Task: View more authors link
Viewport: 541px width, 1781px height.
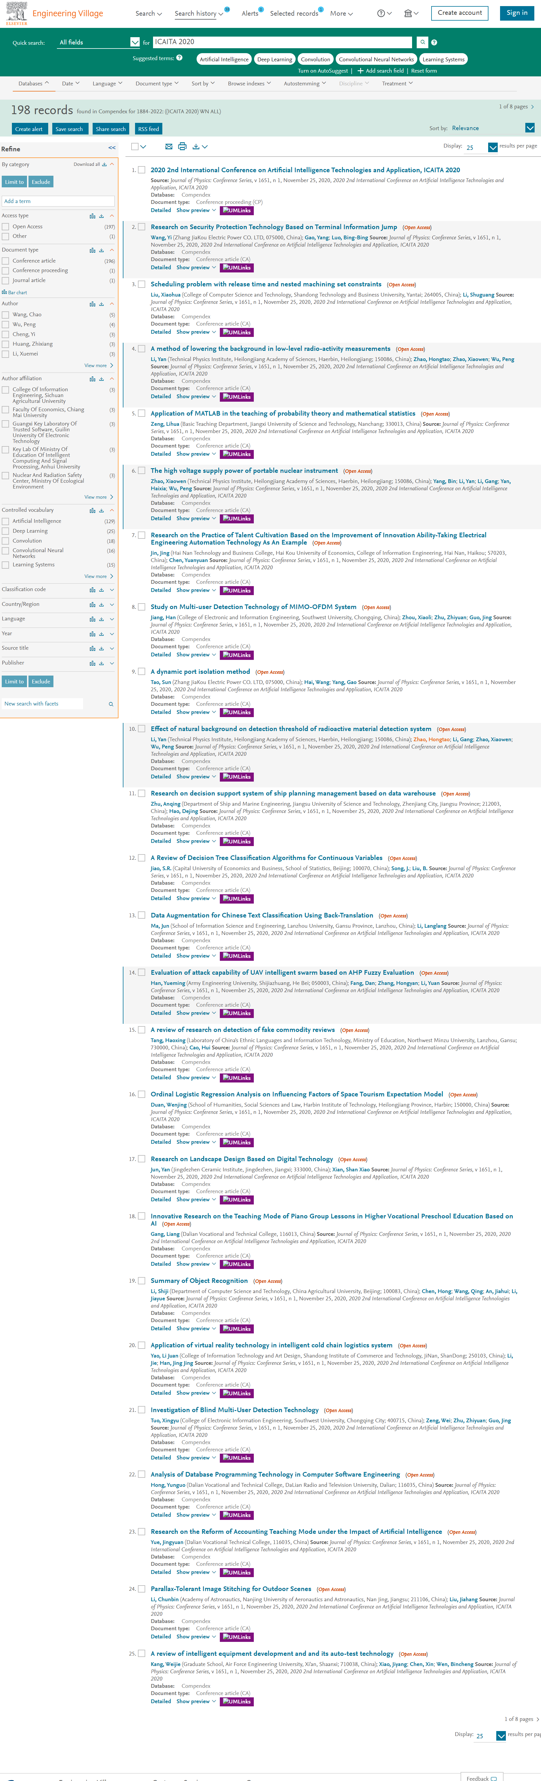Action: [x=98, y=366]
